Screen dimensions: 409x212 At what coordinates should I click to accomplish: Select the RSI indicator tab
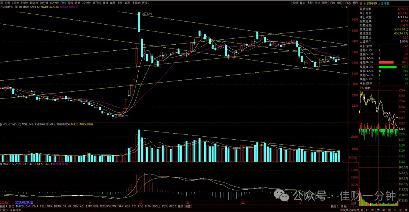(109, 206)
